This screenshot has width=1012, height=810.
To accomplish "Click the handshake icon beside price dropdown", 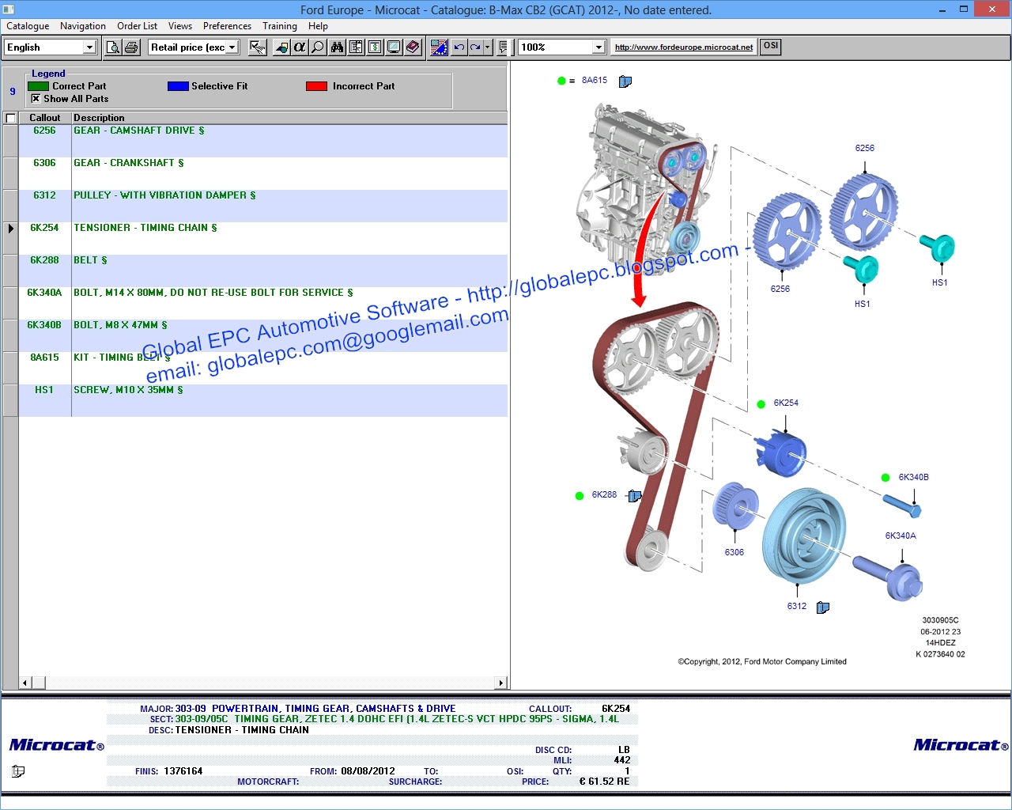I will click(x=258, y=47).
